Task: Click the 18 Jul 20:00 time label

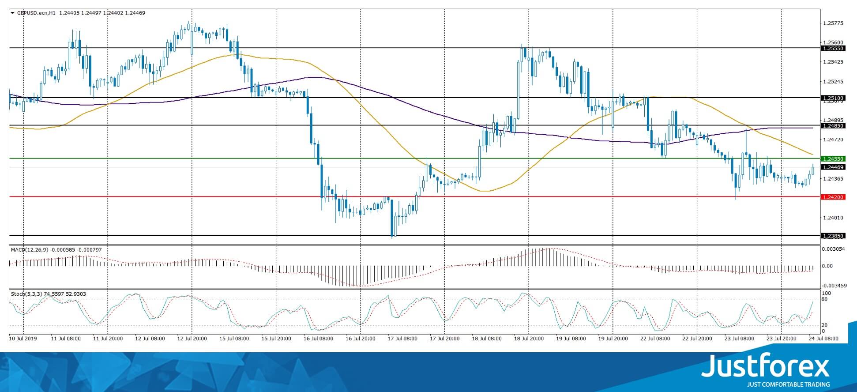Action: [x=529, y=339]
